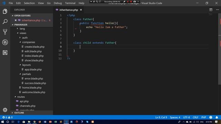Select language mode via PHP
The height and width of the screenshot is (124, 221).
pos(204,117)
